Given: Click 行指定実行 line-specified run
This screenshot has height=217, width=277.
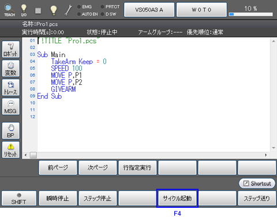Looking at the screenshot, I should pos(137,167).
